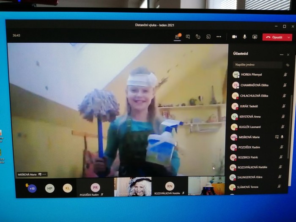
Task: Select participant JURÁK Tadeáš
Action: click(x=258, y=106)
